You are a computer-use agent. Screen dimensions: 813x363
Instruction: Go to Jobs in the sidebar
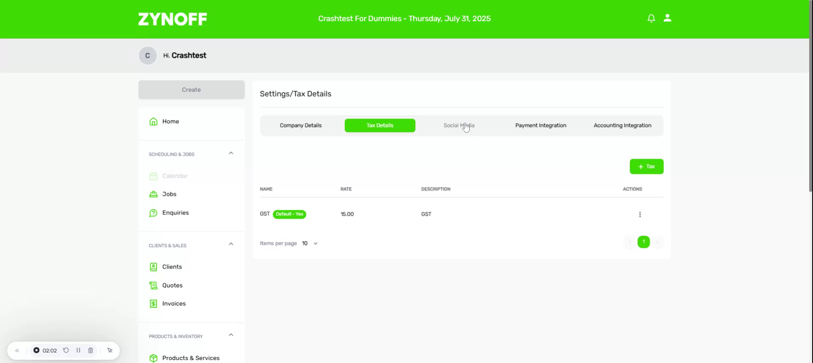coord(169,194)
